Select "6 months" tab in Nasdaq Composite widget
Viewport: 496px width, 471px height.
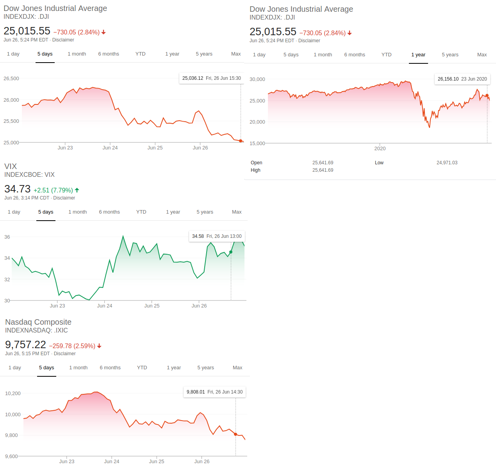pyautogui.click(x=110, y=368)
